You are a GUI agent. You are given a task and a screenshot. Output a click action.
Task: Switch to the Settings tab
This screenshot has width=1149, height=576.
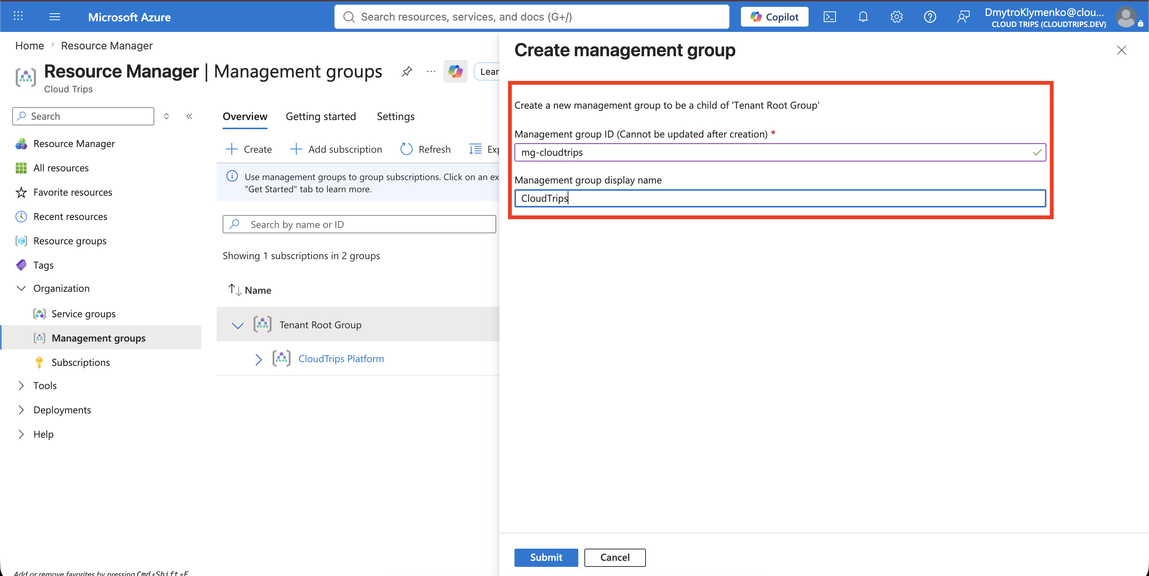(396, 117)
